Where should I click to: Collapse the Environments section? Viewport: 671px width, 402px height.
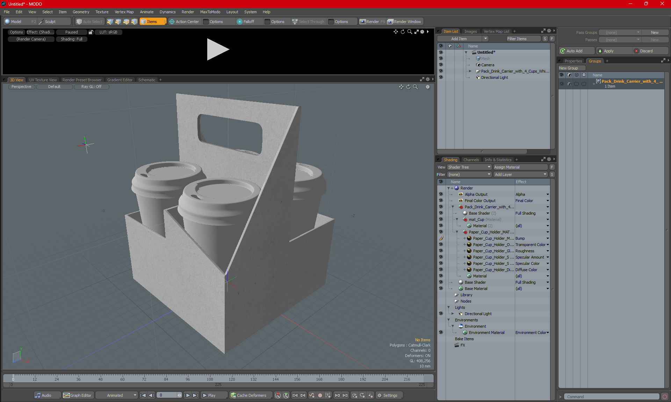tap(448, 320)
